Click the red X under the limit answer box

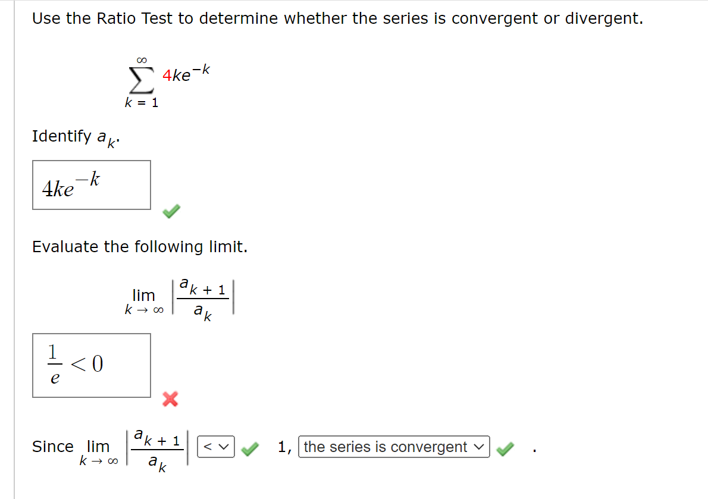click(x=170, y=400)
